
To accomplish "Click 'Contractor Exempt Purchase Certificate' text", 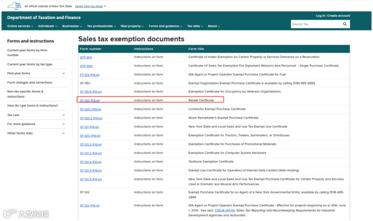I will 217,109.
